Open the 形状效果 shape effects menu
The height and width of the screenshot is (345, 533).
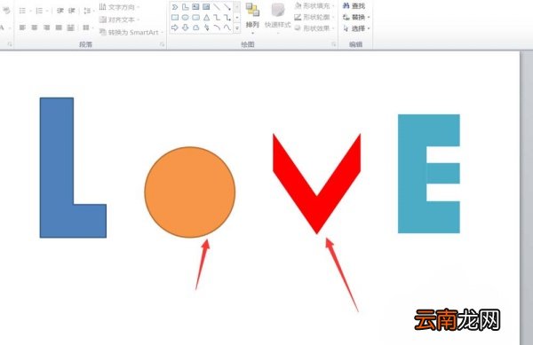click(314, 28)
